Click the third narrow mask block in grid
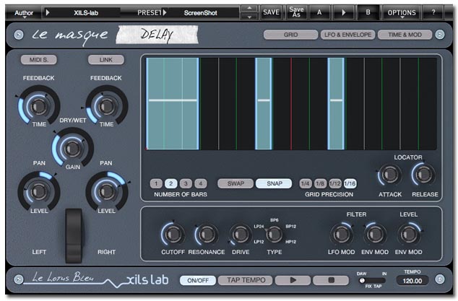Viewport: 458px width, 301px height. click(336, 104)
